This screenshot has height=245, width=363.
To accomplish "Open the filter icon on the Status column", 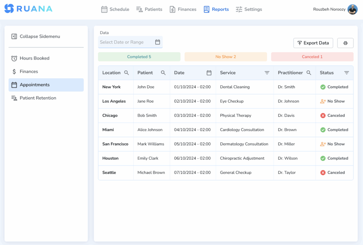I will tap(347, 73).
